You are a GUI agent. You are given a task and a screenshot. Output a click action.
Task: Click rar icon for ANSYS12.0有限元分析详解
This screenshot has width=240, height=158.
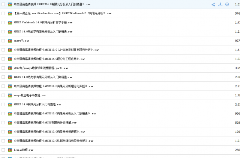pyautogui.click(x=10, y=132)
